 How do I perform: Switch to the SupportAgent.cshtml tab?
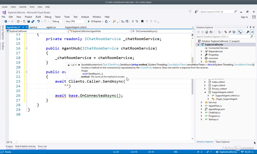(x=76, y=27)
